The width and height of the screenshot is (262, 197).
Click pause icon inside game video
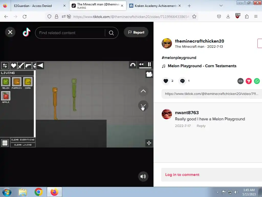(x=149, y=64)
